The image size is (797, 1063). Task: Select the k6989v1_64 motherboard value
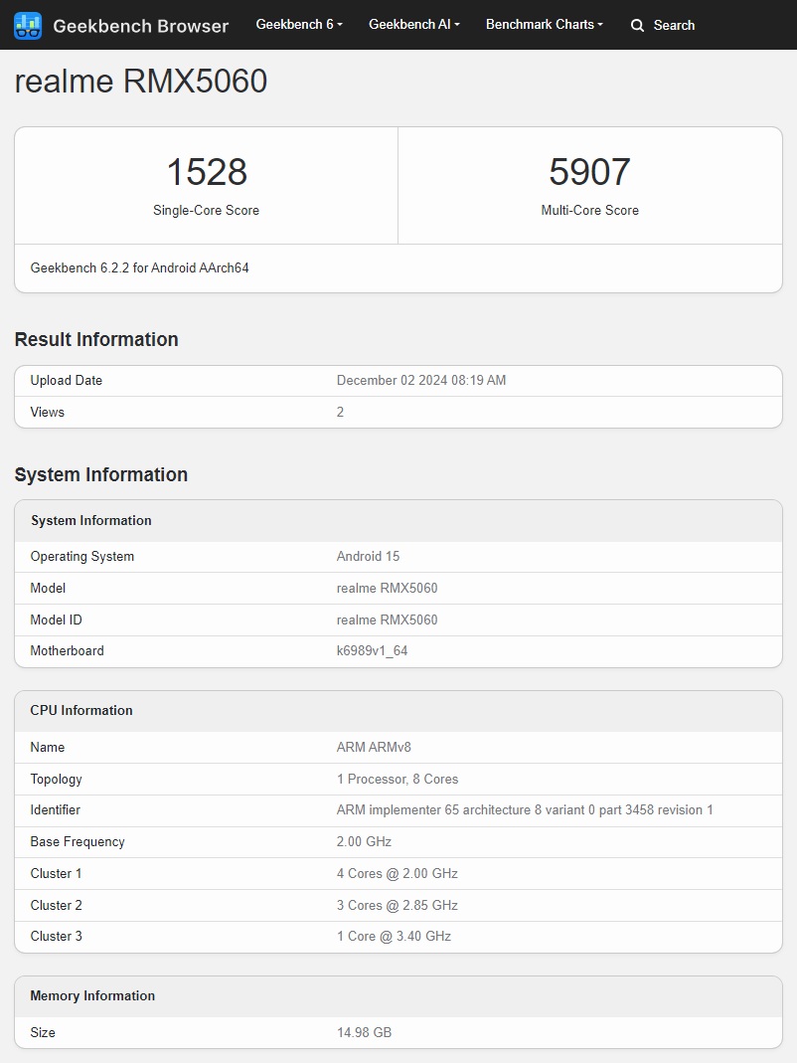[x=372, y=651]
